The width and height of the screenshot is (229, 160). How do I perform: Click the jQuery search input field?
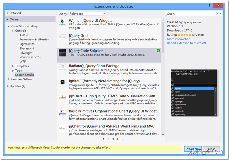pyautogui.click(x=190, y=14)
